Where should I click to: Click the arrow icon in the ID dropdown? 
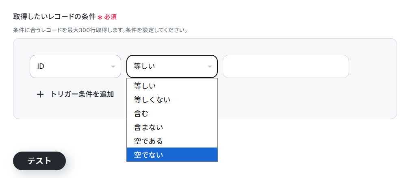(113, 67)
